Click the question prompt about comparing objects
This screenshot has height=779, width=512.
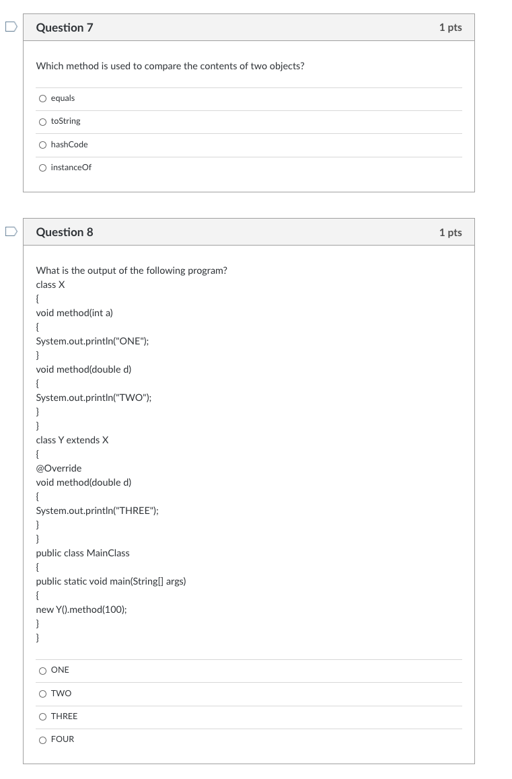170,66
